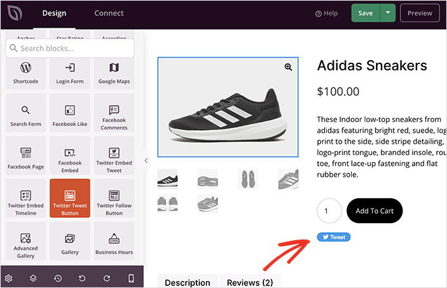Select the first side-view sneaker thumbnail

tap(167, 179)
